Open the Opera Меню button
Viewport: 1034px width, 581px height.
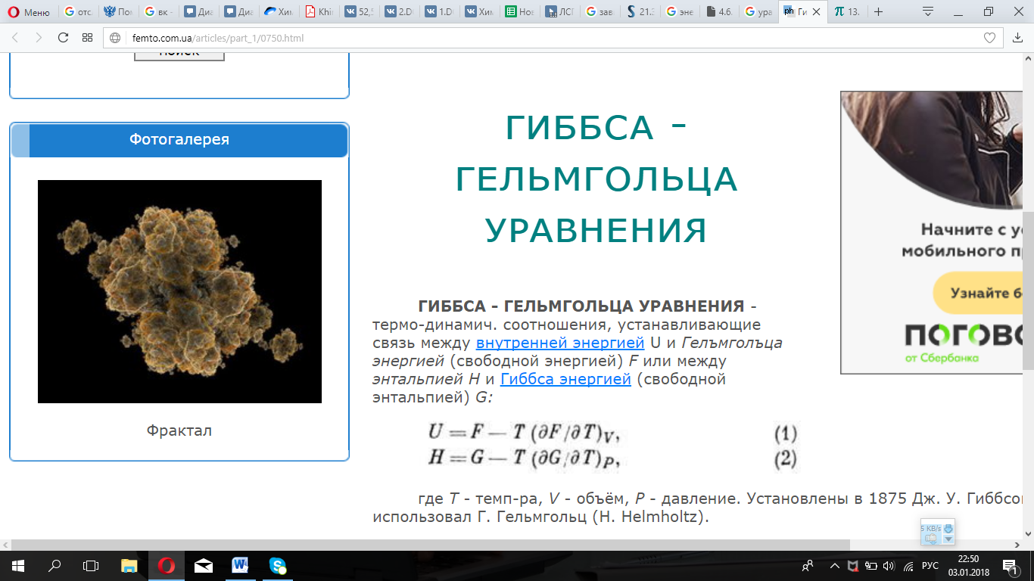pos(29,12)
